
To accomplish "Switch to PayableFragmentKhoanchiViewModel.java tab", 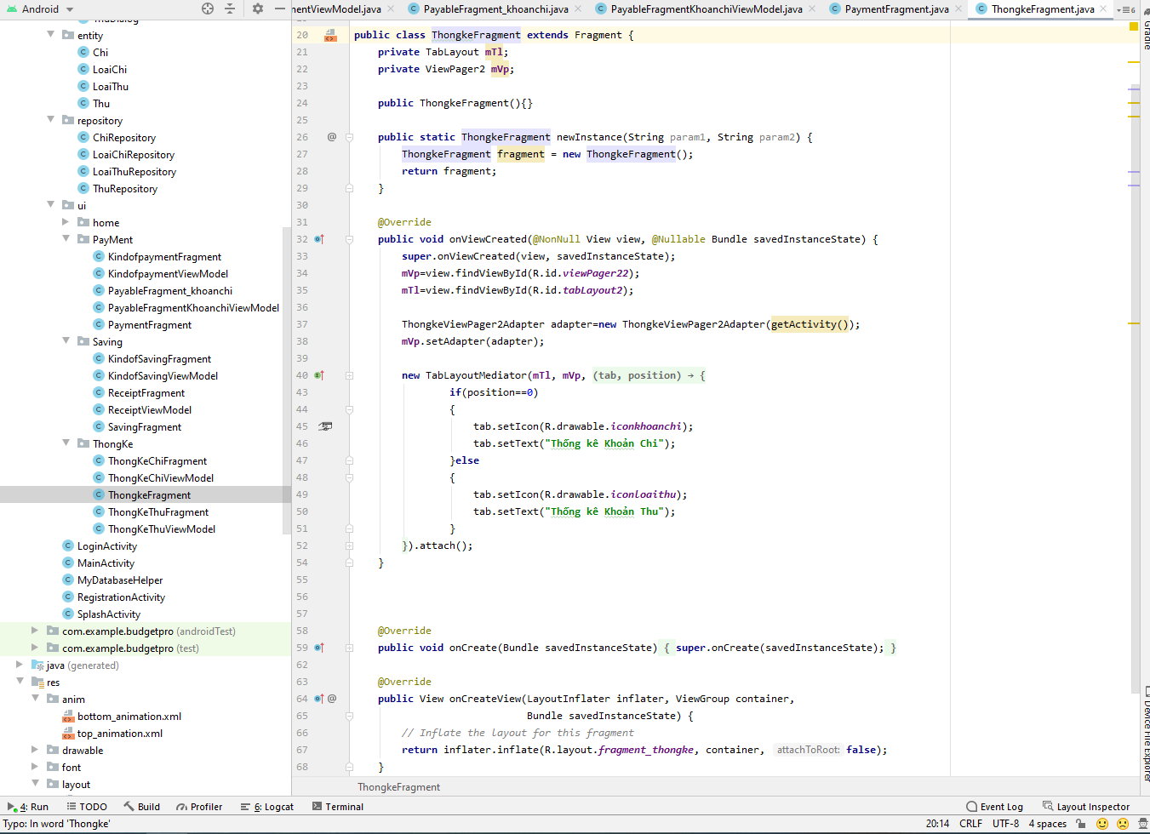I will coord(707,9).
